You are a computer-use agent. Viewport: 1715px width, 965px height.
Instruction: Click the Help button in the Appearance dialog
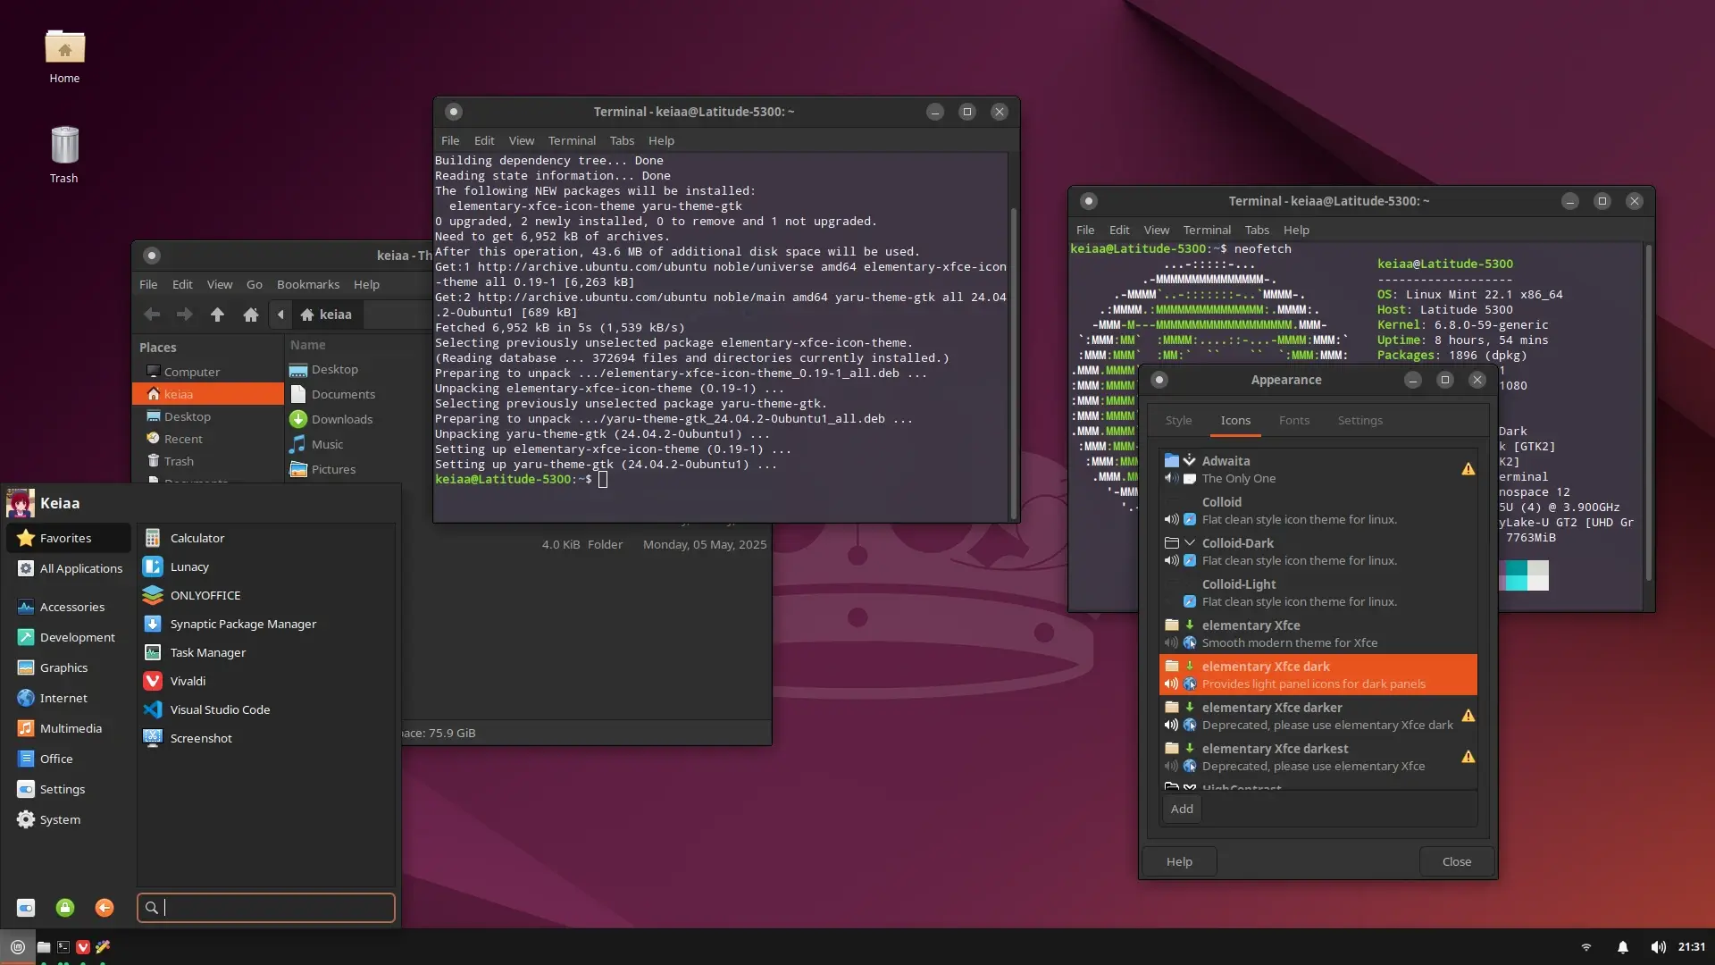[x=1179, y=861]
